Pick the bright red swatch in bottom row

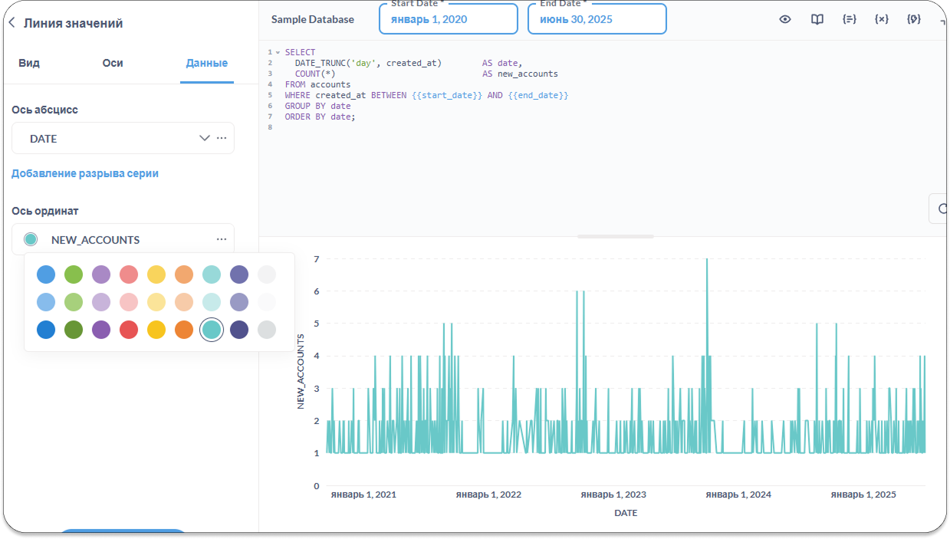point(129,330)
